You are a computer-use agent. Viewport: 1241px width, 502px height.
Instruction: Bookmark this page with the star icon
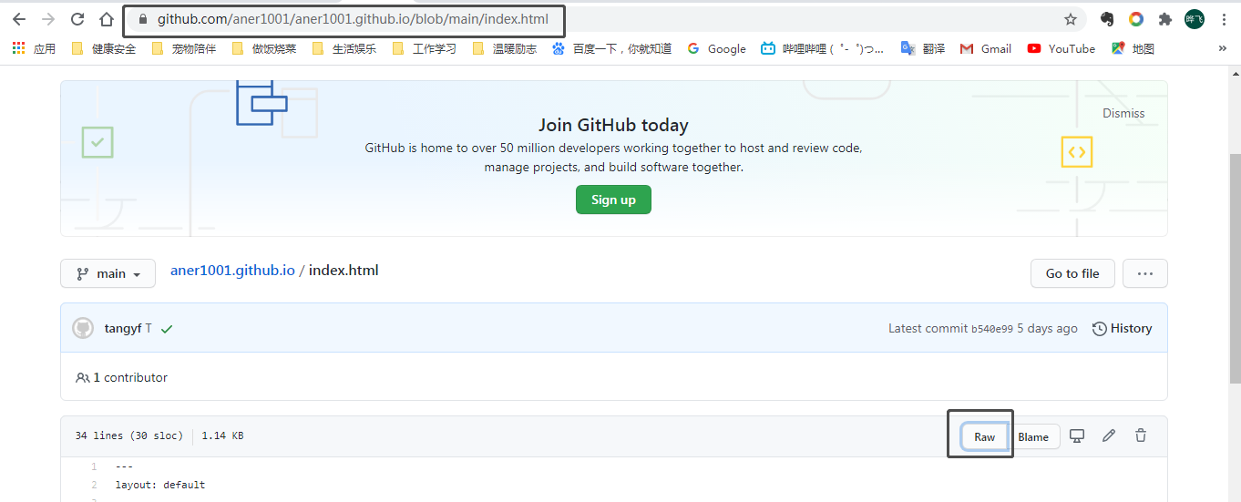tap(1071, 19)
